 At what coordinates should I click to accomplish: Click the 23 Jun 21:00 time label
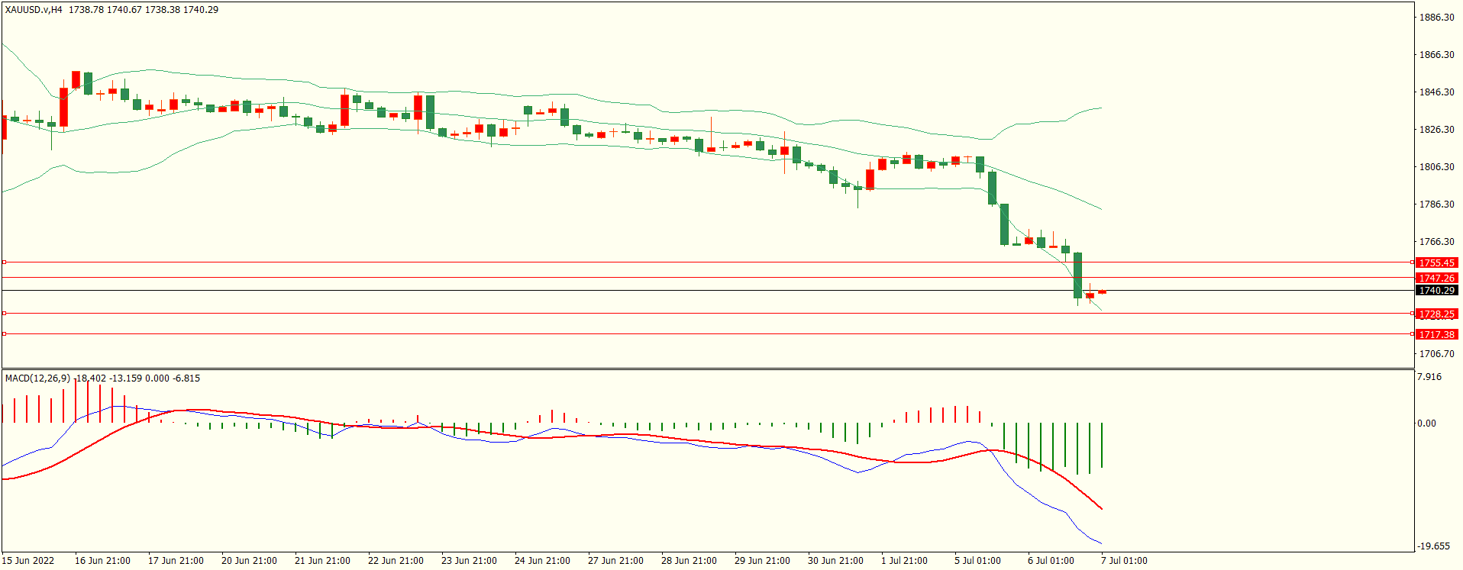tap(469, 561)
